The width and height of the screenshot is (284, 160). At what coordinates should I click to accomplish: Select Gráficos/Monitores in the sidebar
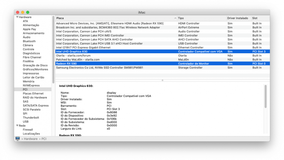point(35,69)
